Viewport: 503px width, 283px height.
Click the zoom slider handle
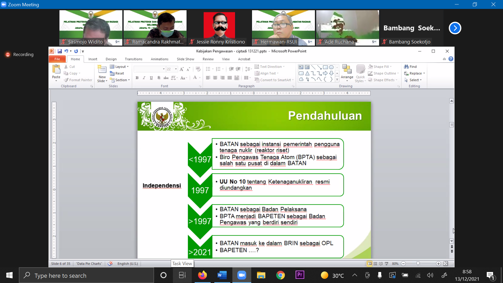(418, 264)
